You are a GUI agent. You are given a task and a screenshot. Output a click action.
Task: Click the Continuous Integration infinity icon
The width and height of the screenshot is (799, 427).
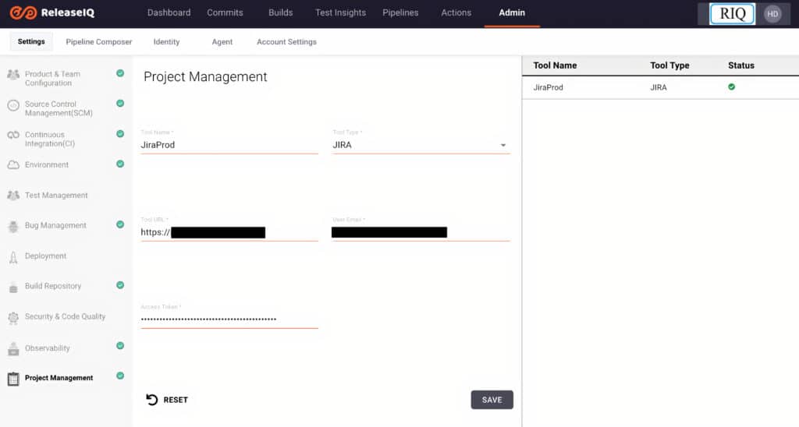(x=13, y=135)
